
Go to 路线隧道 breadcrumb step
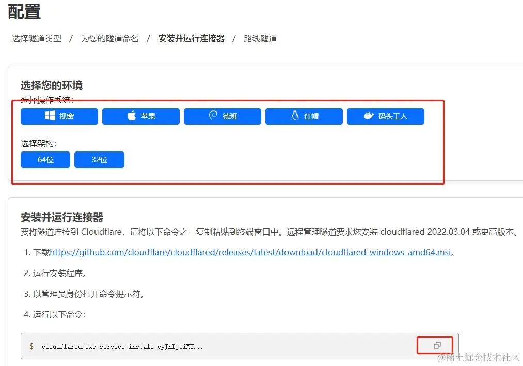point(261,39)
